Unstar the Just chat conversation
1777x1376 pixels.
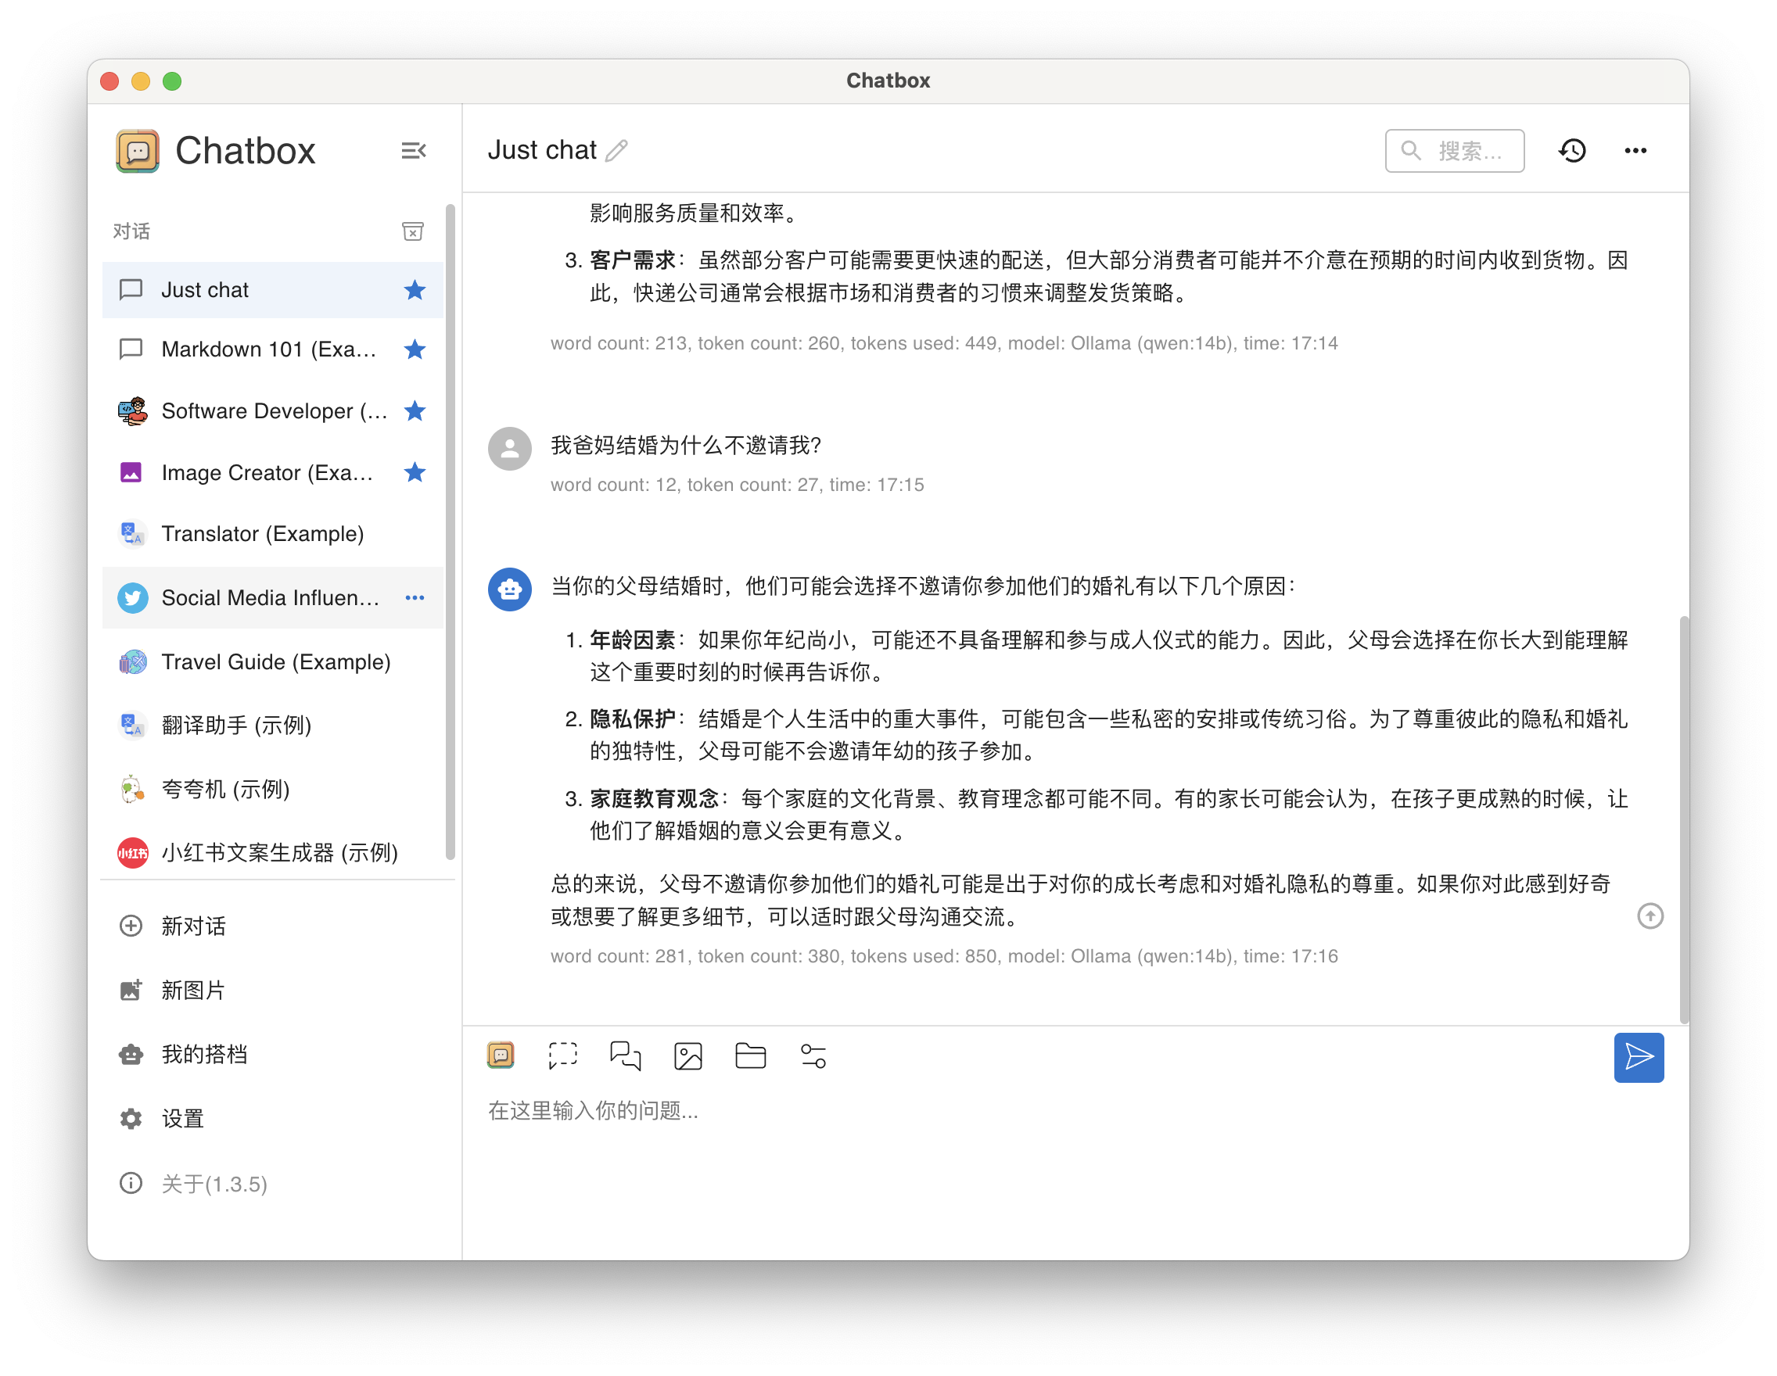click(415, 290)
